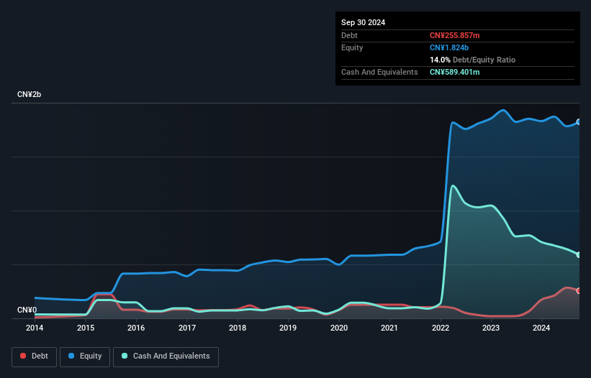Select the teal Cash end-point marker
The width and height of the screenshot is (591, 378).
[x=579, y=255]
